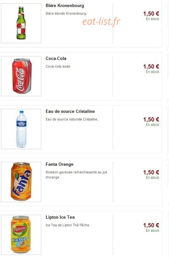Open the Fanta Orange product title
This screenshot has width=169, height=262.
(59, 164)
